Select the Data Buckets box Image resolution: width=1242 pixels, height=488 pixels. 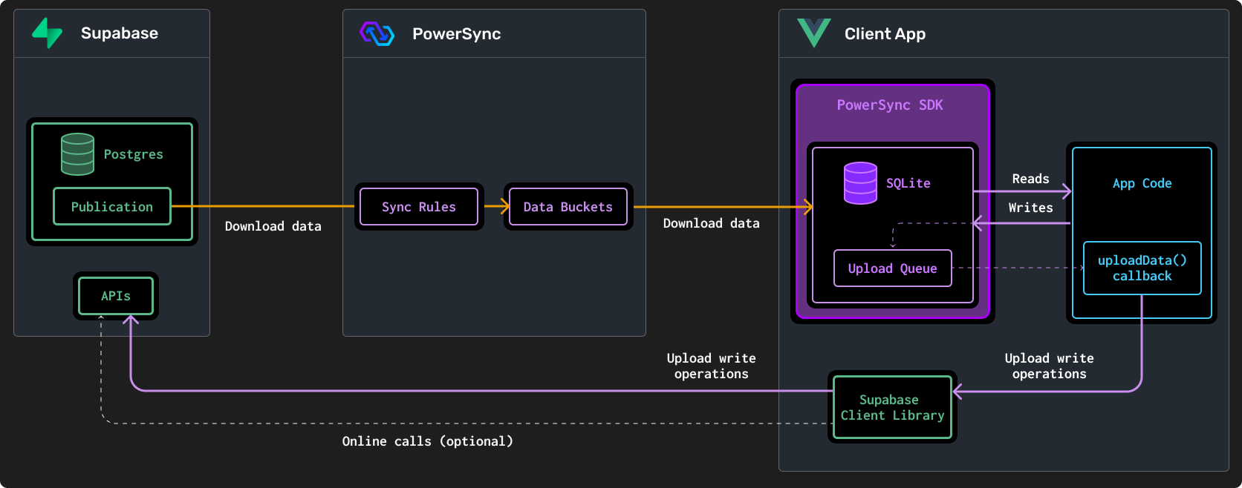(x=568, y=207)
